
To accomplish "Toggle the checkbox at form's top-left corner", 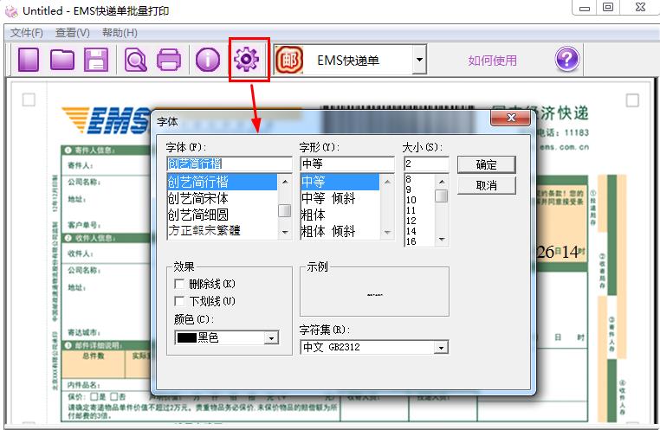I will [29, 100].
